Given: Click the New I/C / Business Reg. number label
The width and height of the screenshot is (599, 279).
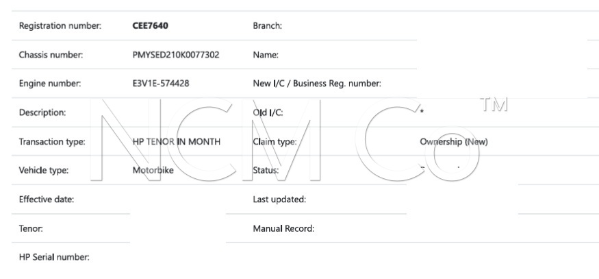Looking at the screenshot, I should pos(317,84).
